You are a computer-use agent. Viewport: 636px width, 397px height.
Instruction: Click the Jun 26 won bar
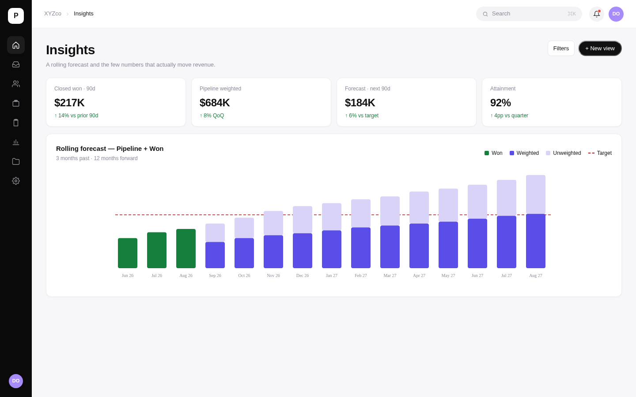click(128, 253)
